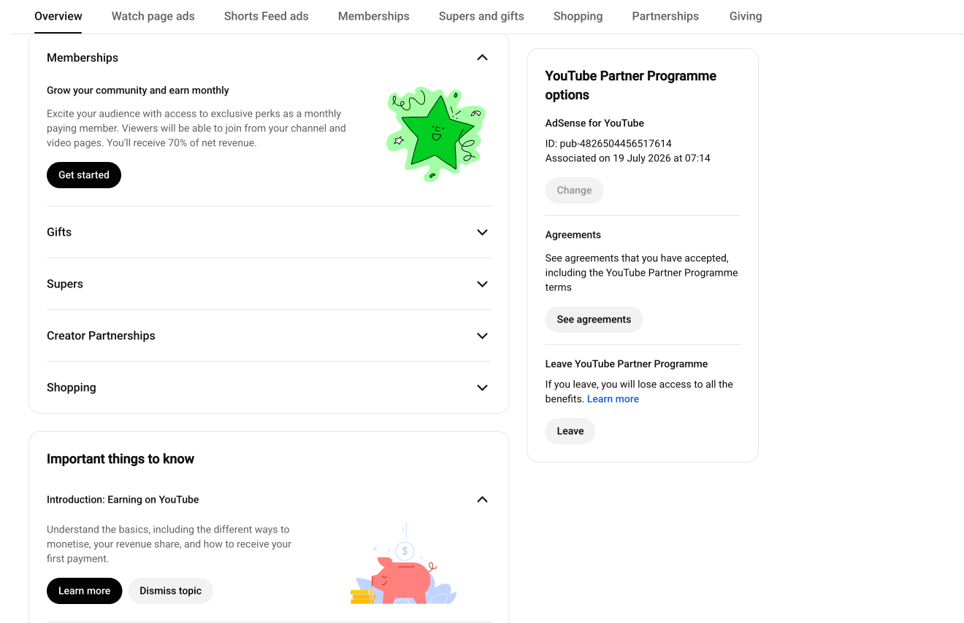
Task: Click the piggy bank illustration
Action: 404,565
